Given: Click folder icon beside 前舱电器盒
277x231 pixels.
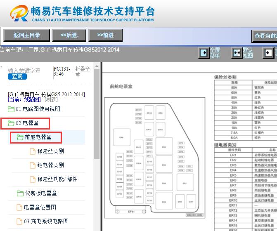Looking at the screenshot, I should [20, 137].
